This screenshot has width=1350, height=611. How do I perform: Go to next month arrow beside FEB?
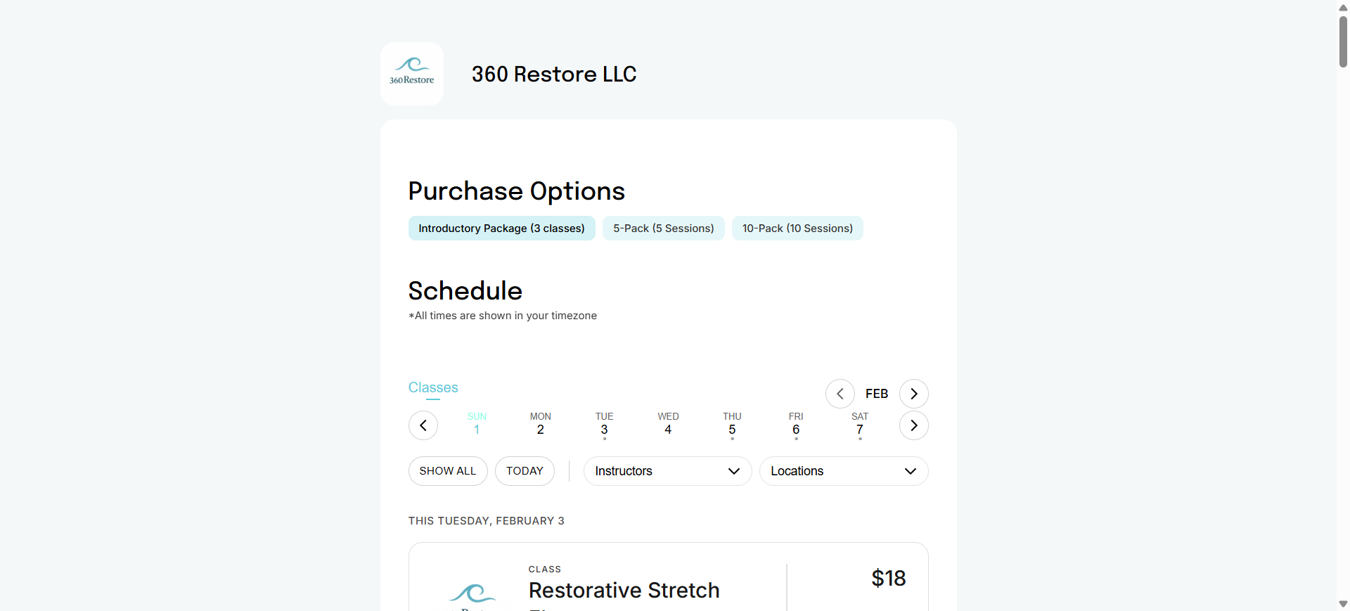(914, 394)
